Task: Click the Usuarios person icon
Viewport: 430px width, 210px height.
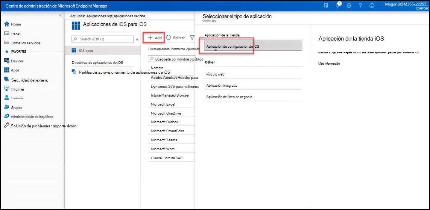Action: tap(7, 98)
